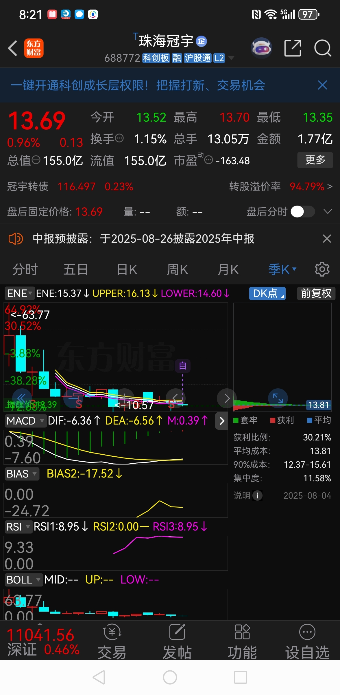Image resolution: width=340 pixels, height=695 pixels.
Task: Open 功能 in bottom bar
Action: coord(242,642)
